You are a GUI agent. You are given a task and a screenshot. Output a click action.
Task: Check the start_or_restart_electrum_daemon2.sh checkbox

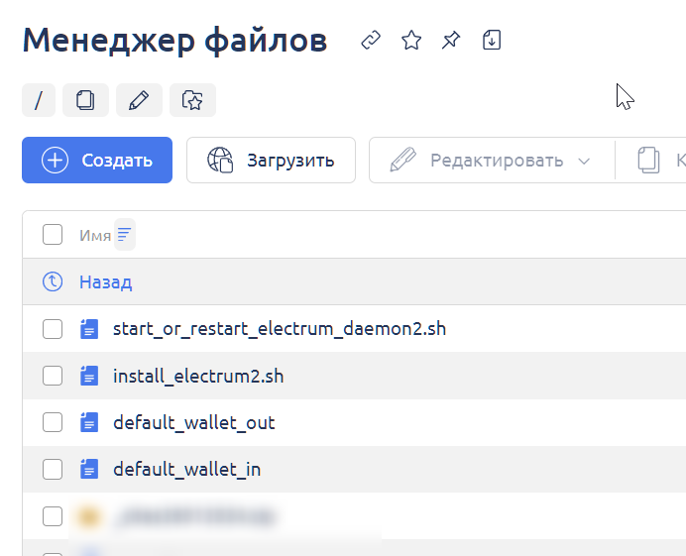tap(53, 329)
